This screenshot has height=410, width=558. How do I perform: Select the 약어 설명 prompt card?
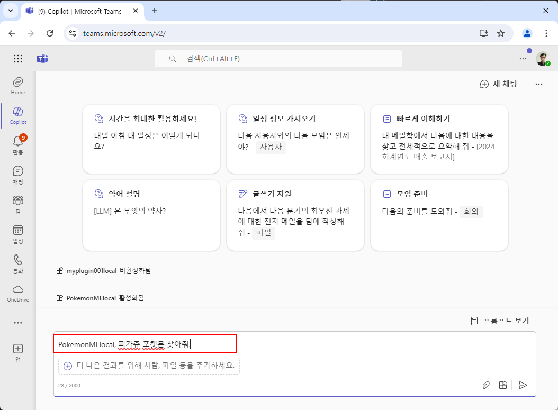151,215
